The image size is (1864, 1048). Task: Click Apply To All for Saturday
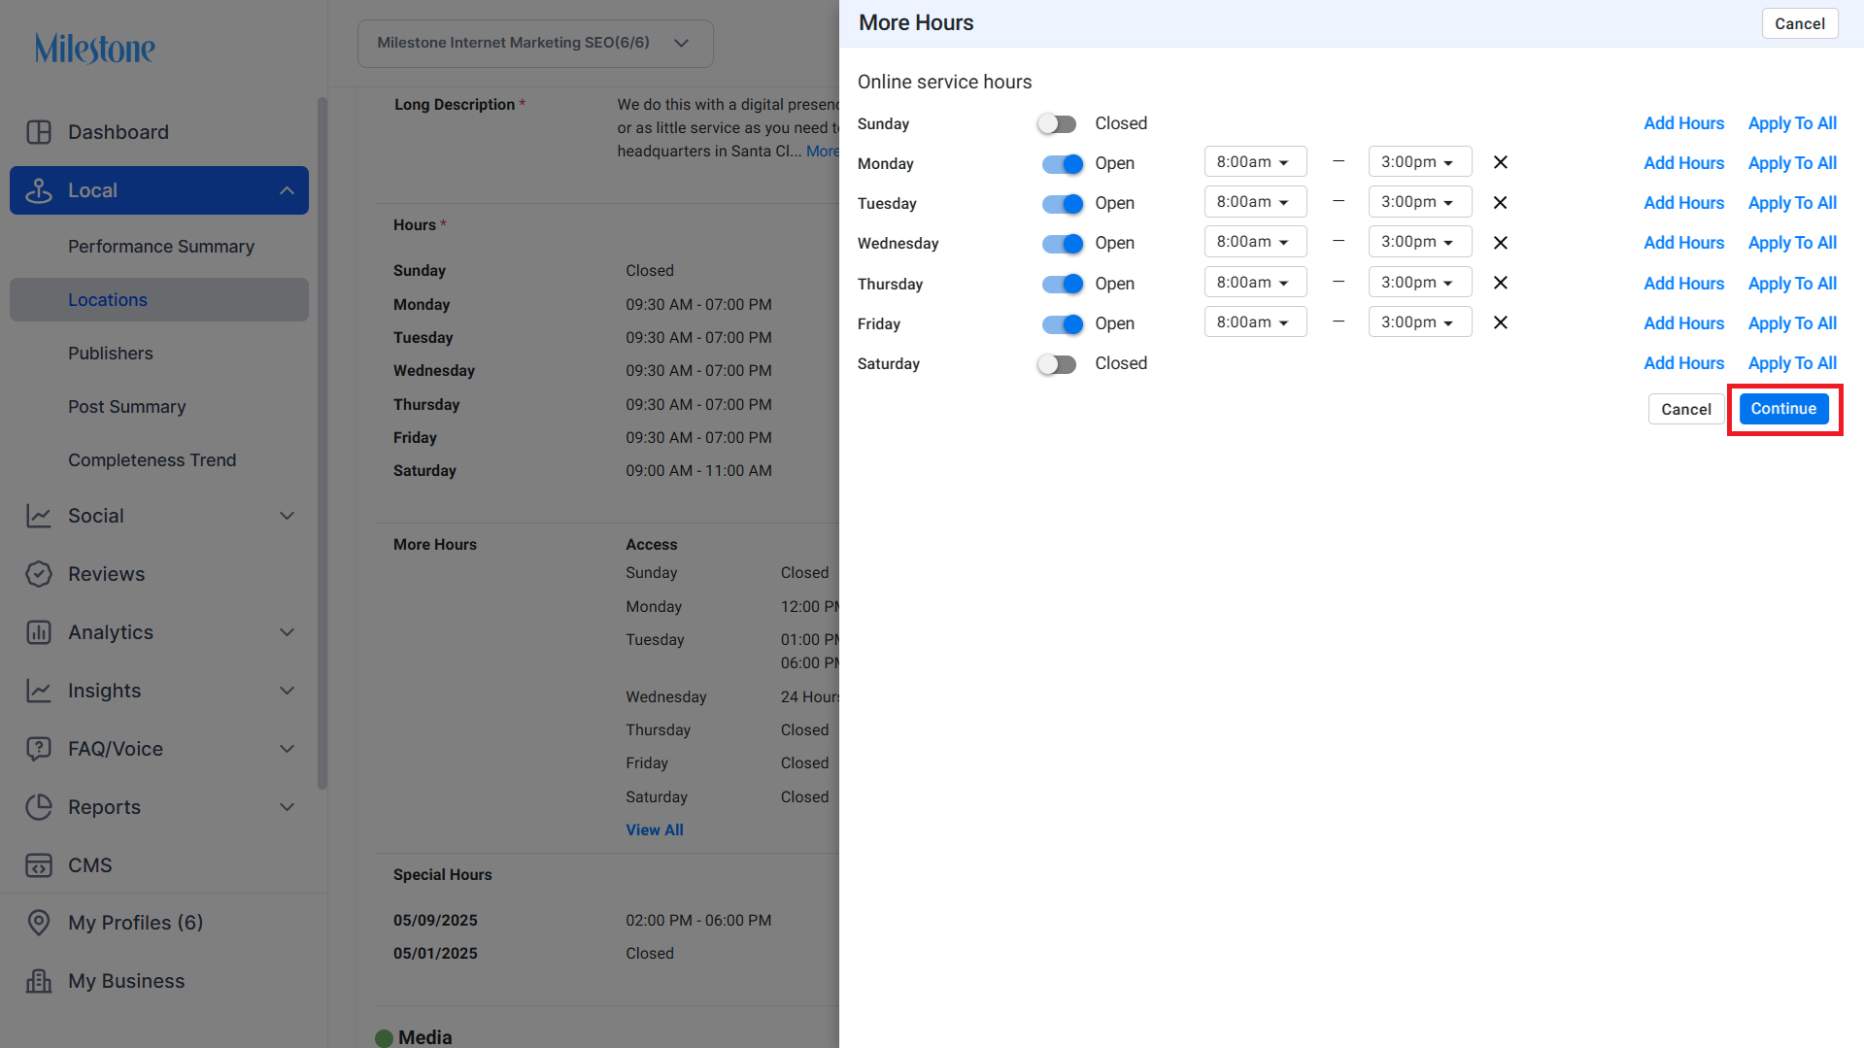point(1792,363)
